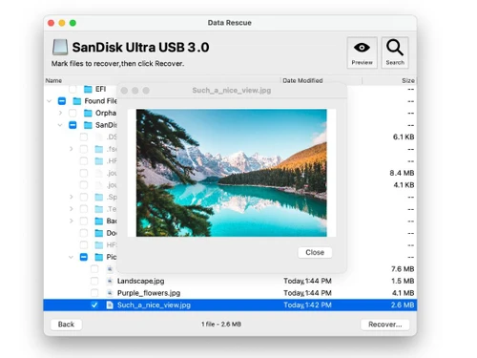Click the 1.5 MB size value
The width and height of the screenshot is (477, 358).
403,281
